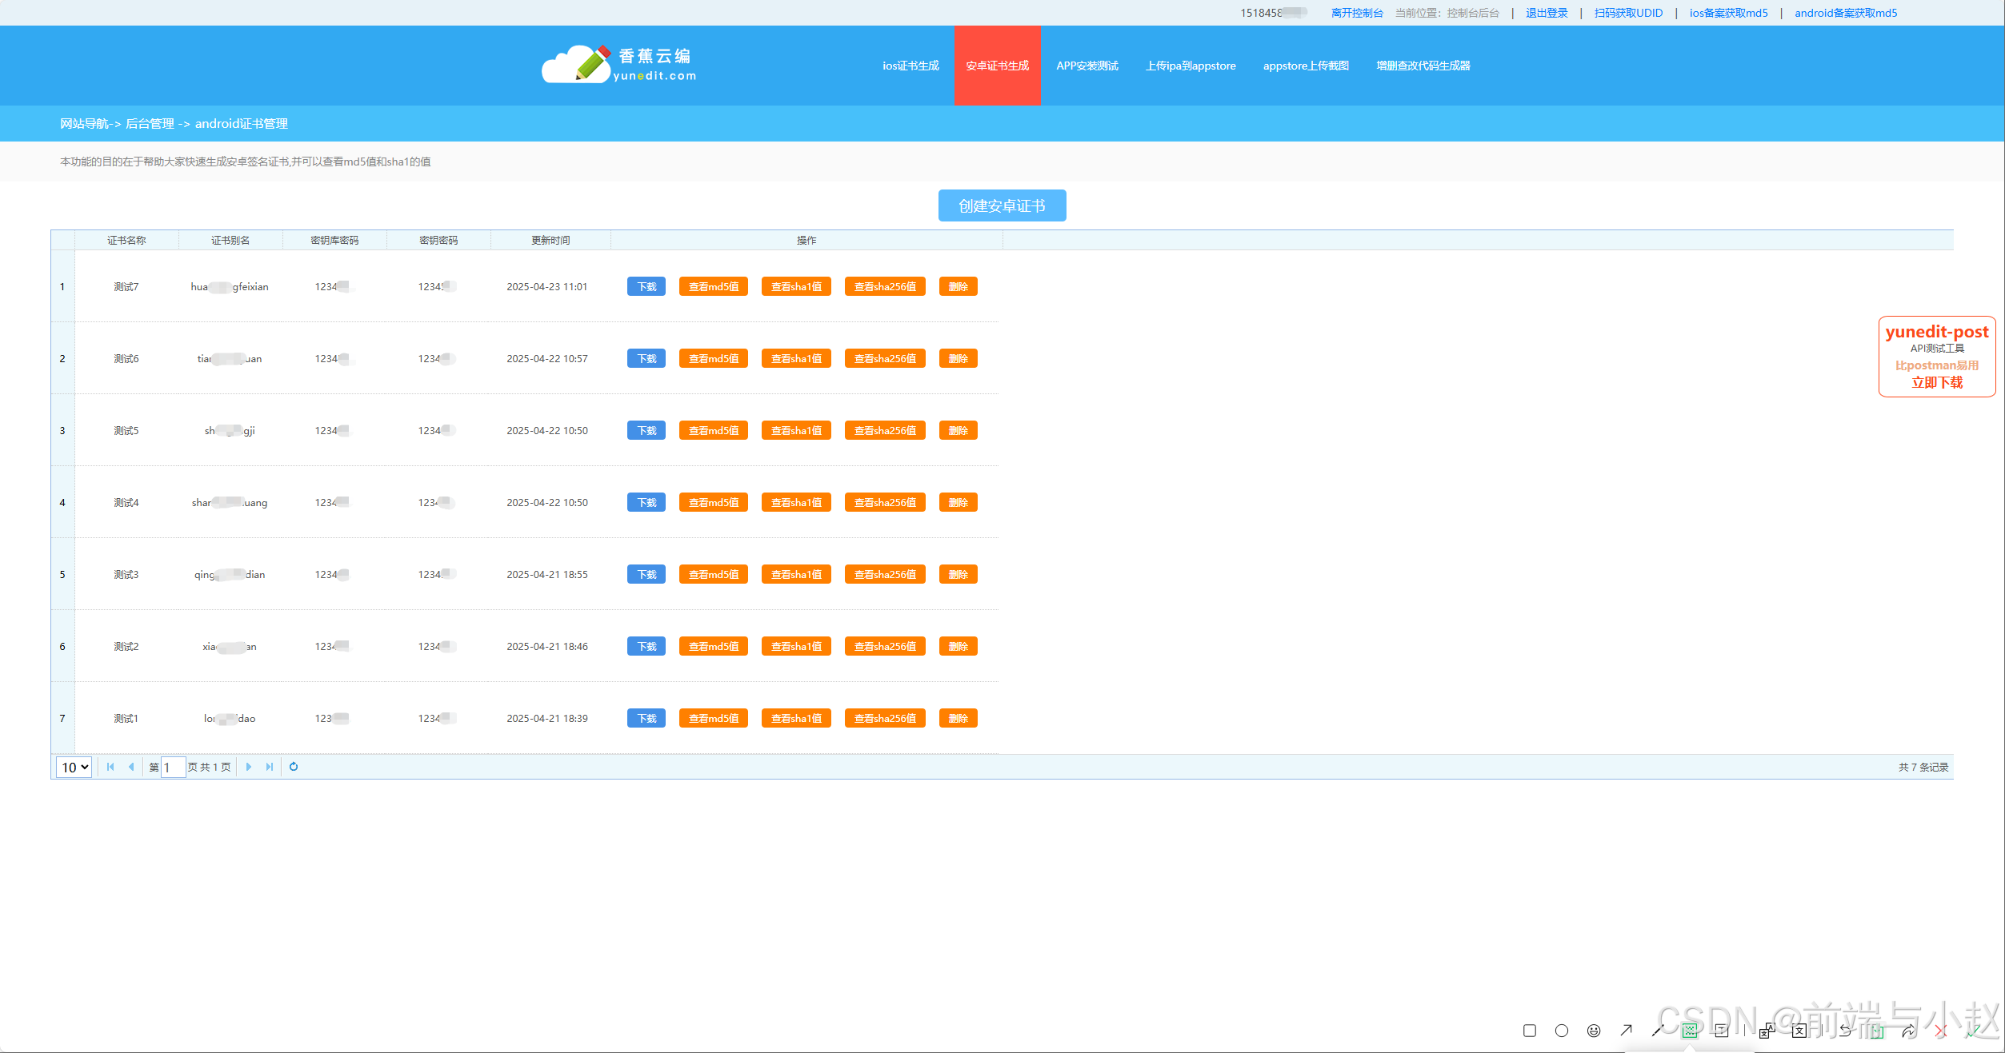Click the page number input field

tap(173, 768)
